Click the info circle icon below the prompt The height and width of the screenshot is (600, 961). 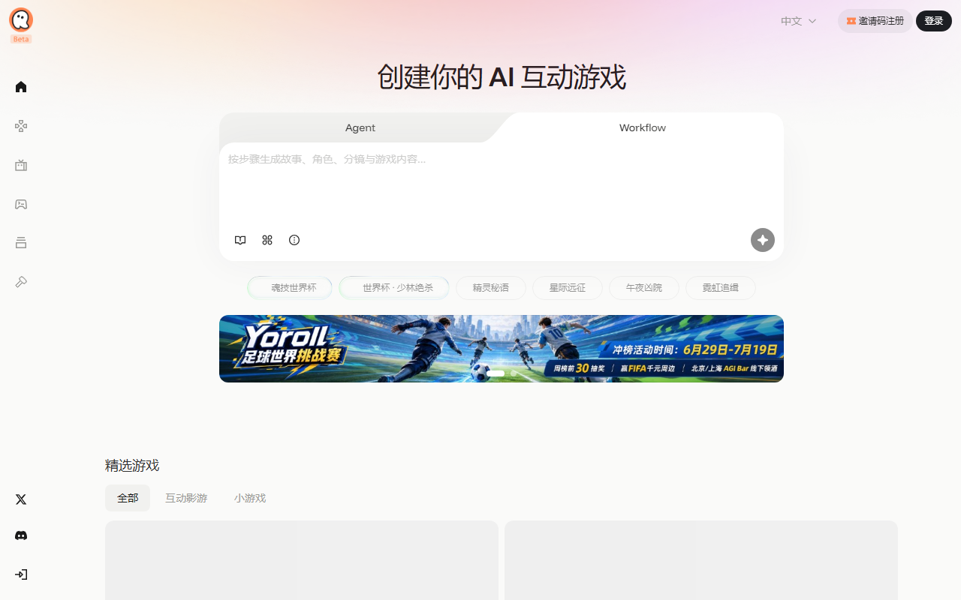click(x=294, y=240)
